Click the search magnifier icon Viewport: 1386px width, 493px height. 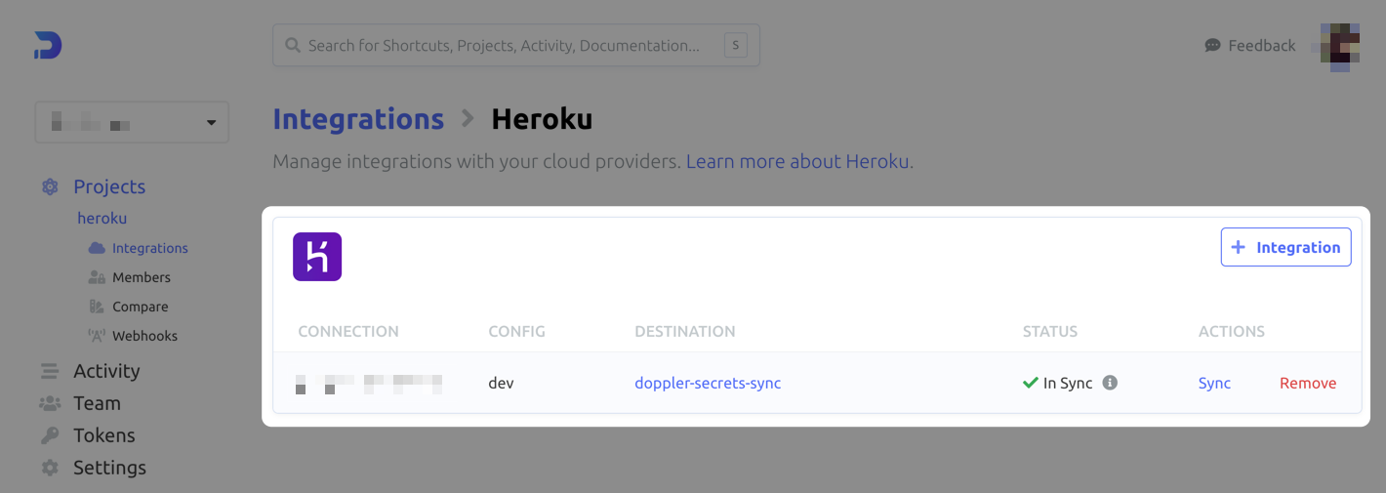[292, 45]
